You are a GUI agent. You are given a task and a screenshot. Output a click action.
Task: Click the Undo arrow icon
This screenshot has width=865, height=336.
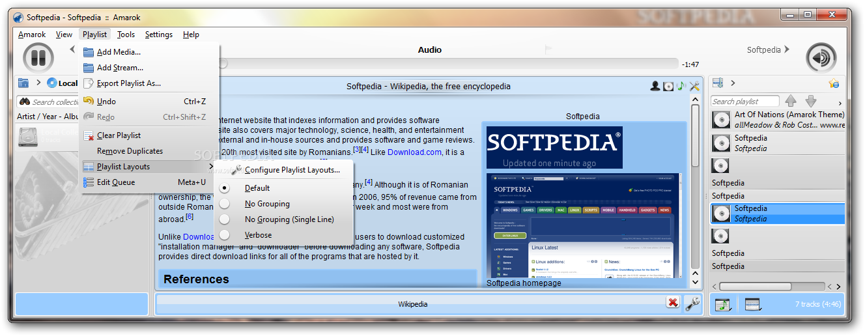coord(89,101)
